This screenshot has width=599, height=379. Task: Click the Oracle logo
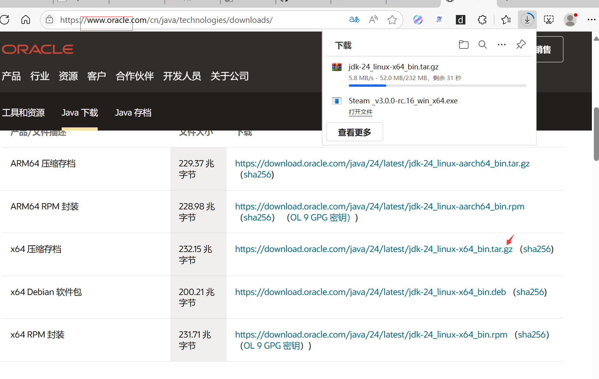click(x=38, y=49)
